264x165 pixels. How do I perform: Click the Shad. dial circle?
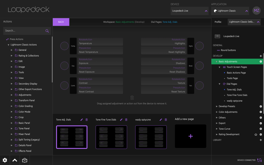pos(200,66)
